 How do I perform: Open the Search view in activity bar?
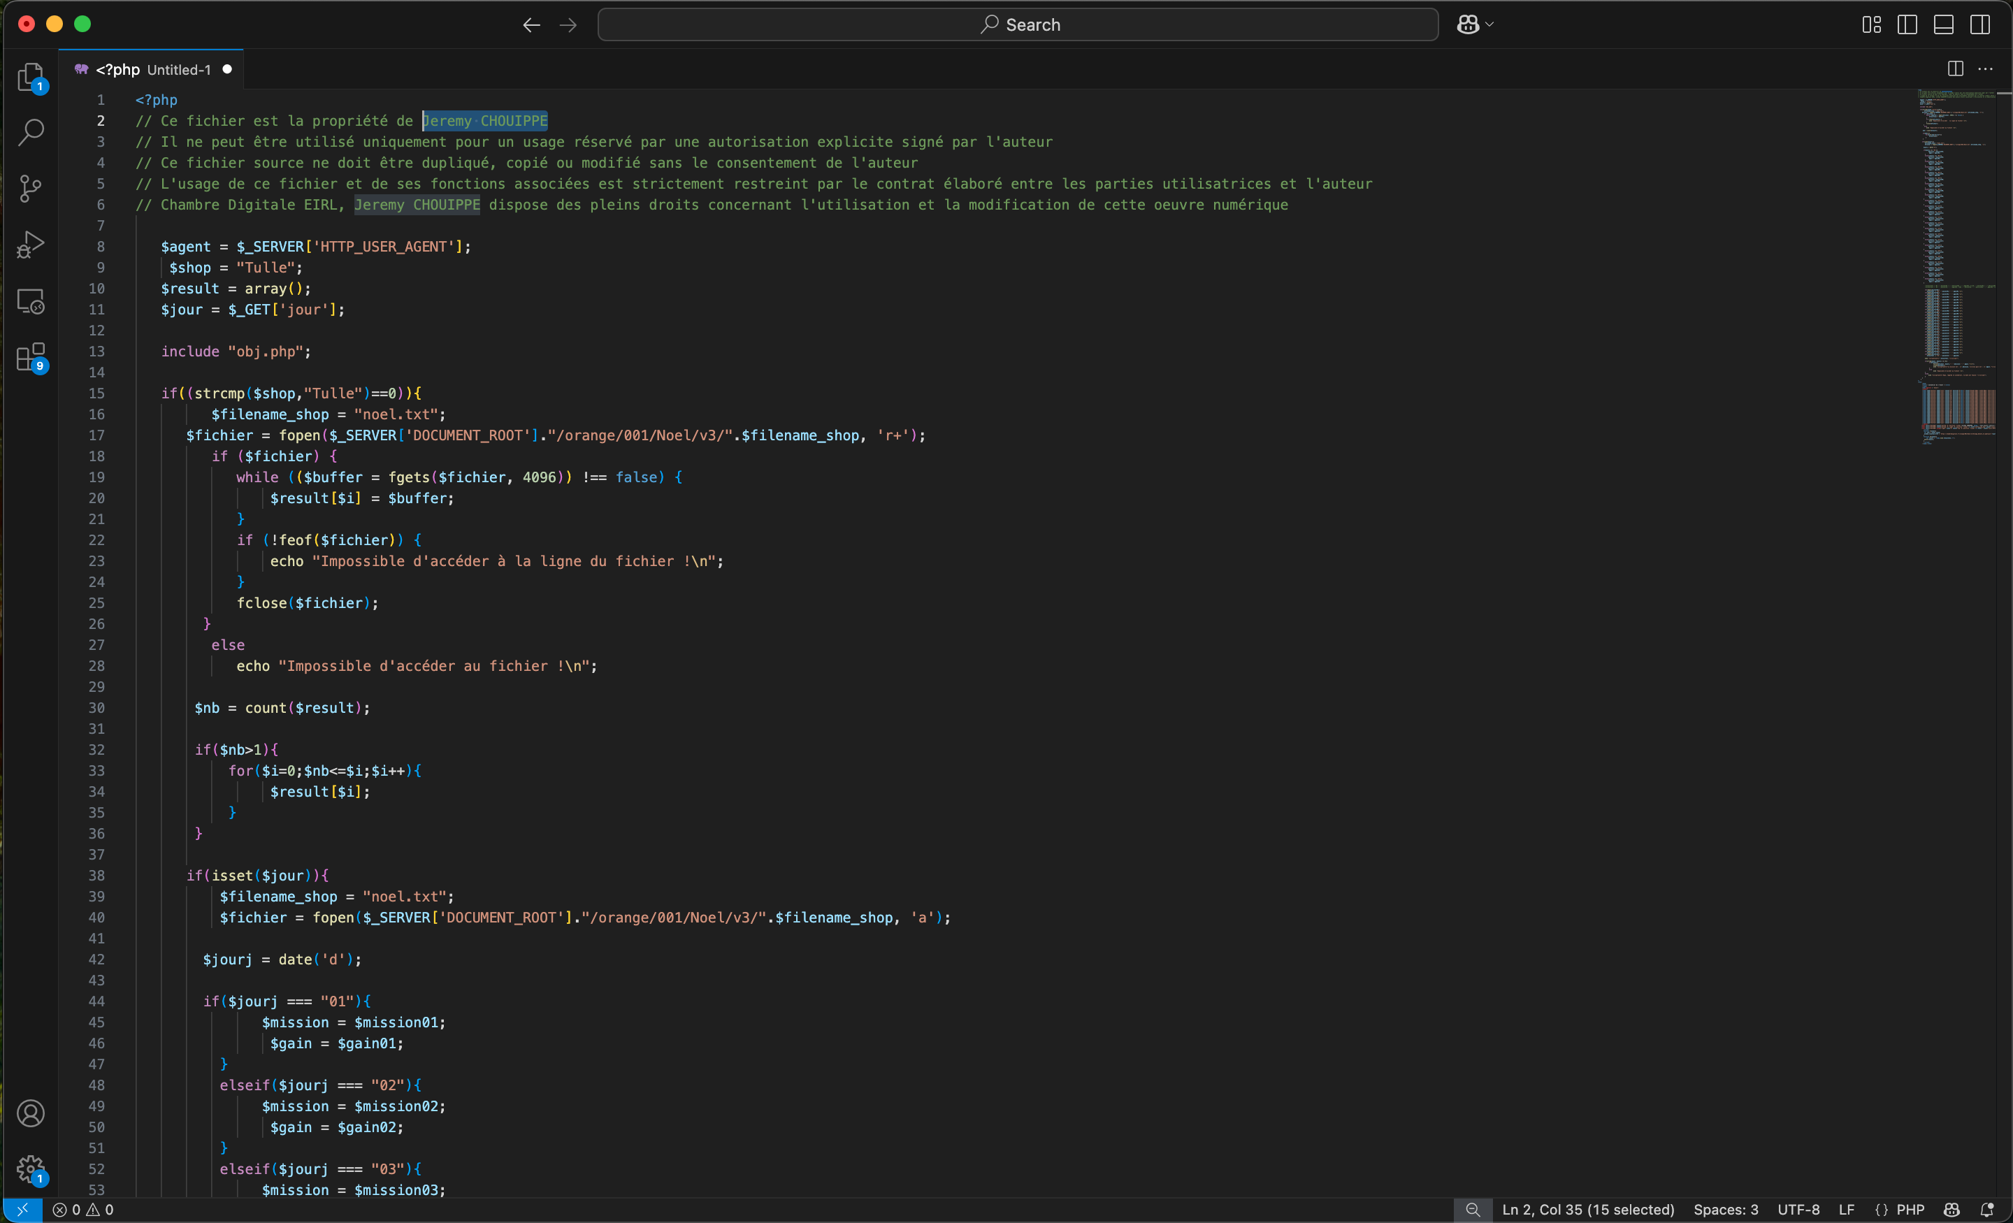click(30, 132)
